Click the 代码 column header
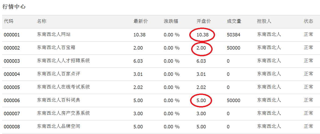 (9, 21)
